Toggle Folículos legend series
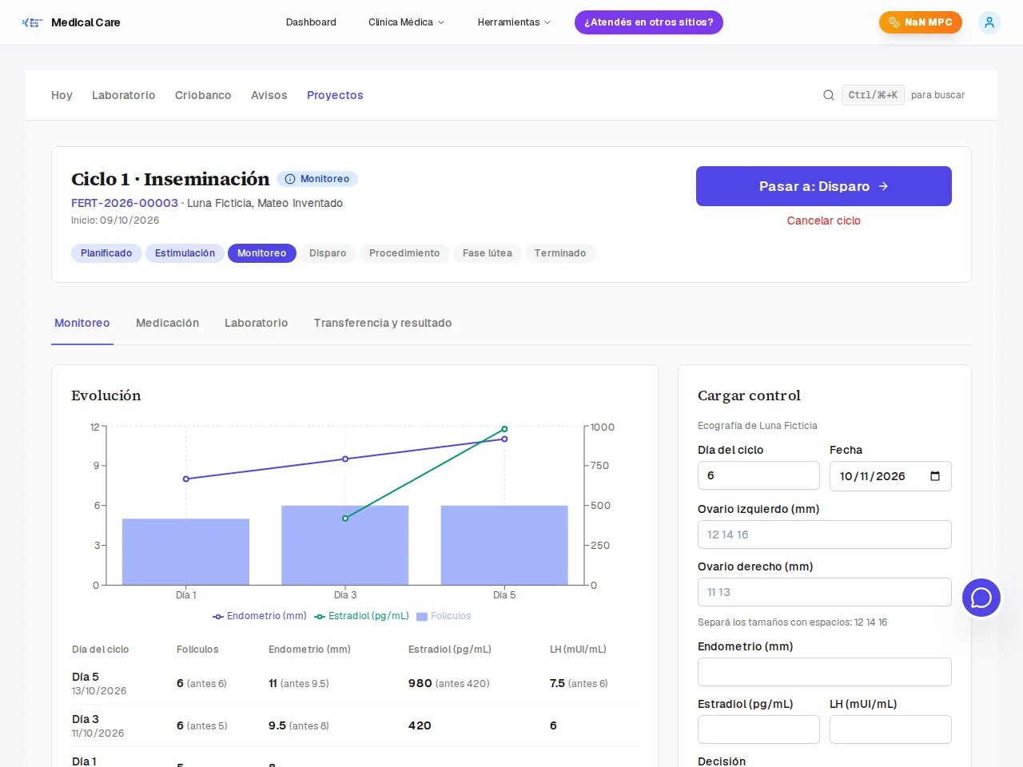The width and height of the screenshot is (1023, 767). point(444,616)
